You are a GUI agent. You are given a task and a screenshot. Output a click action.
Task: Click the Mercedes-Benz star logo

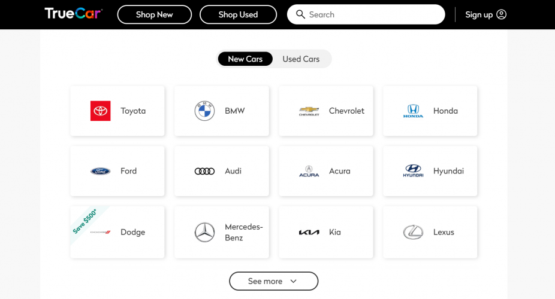coord(204,232)
